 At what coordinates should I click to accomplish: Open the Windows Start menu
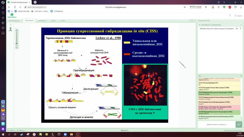3,134
